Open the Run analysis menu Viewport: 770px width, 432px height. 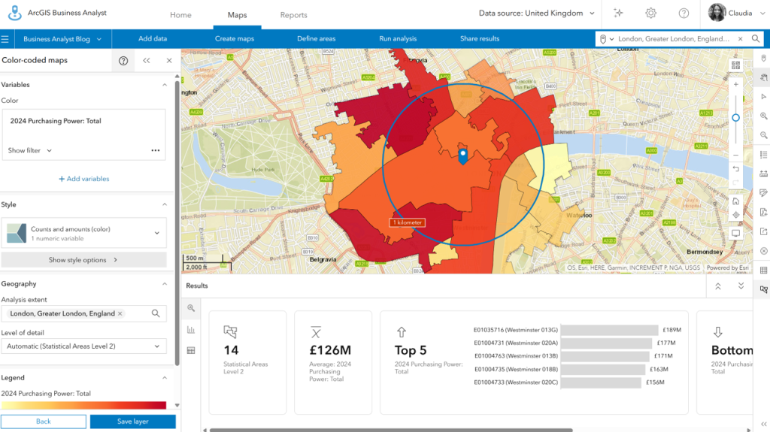tap(398, 38)
